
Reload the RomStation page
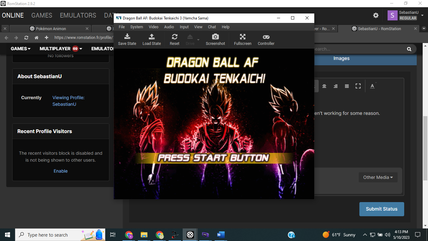pyautogui.click(x=26, y=38)
